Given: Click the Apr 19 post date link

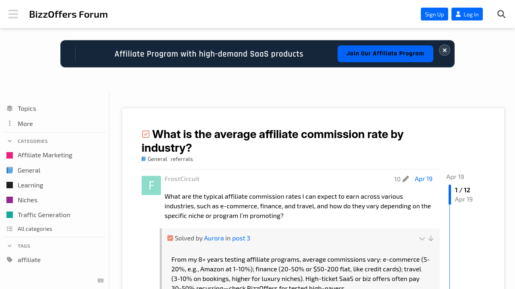Looking at the screenshot, I should 424,179.
